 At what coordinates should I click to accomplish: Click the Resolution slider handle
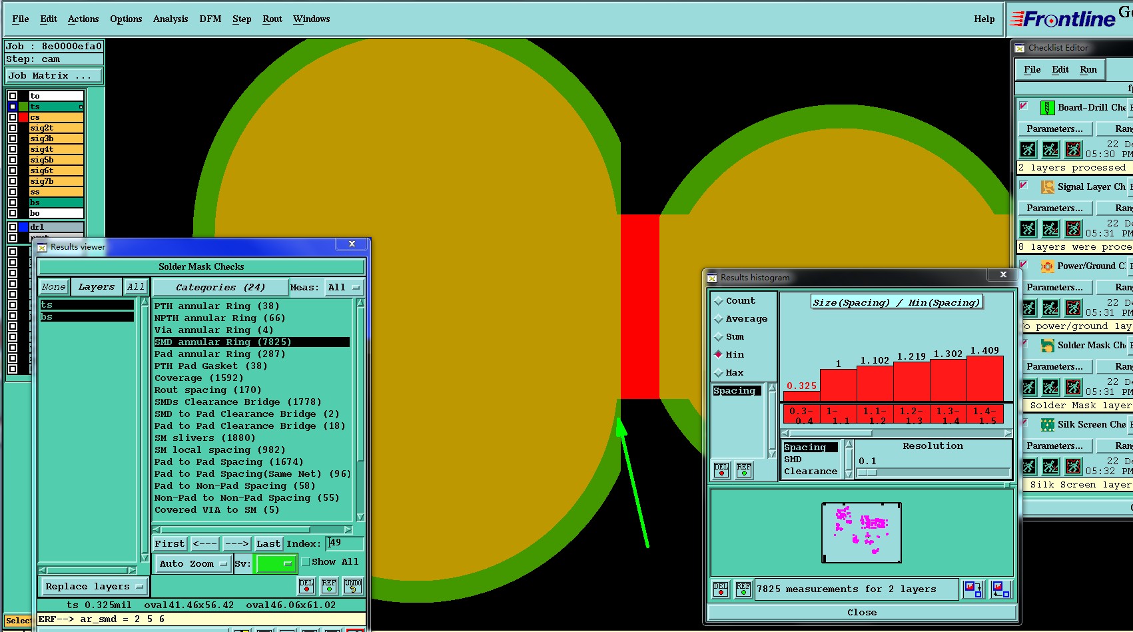pos(867,472)
